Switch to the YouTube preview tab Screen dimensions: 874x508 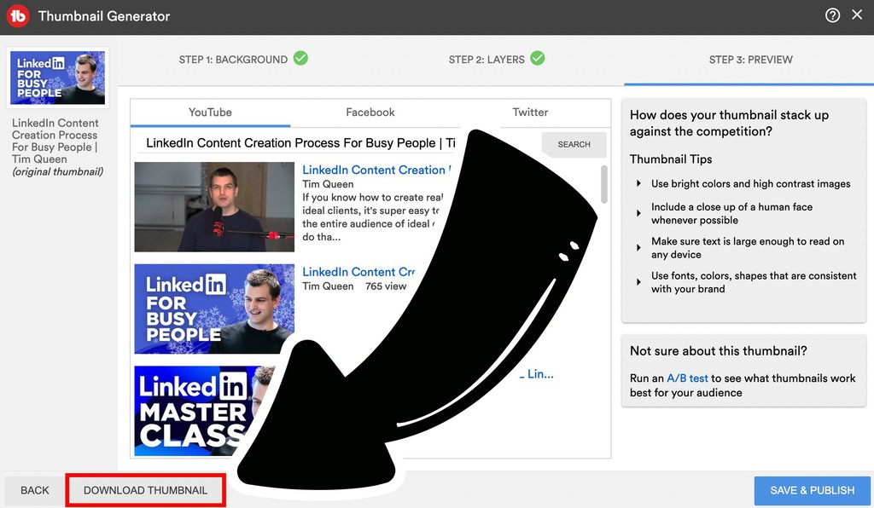point(210,113)
